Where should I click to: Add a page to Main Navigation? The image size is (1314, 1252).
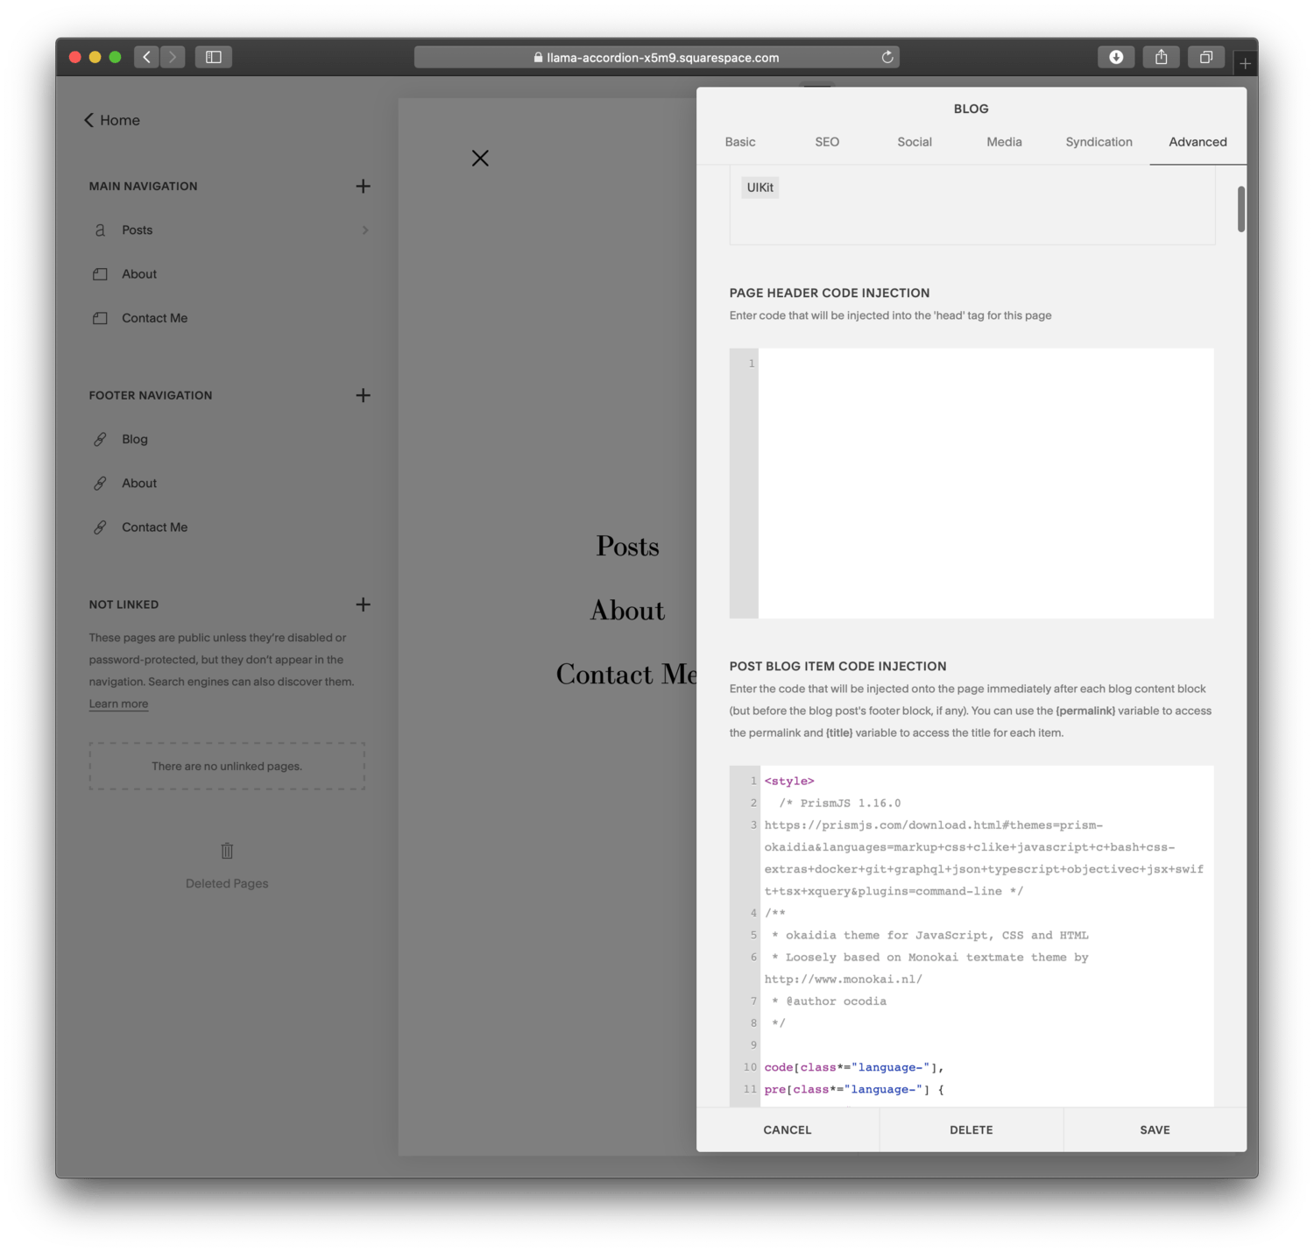click(x=363, y=186)
